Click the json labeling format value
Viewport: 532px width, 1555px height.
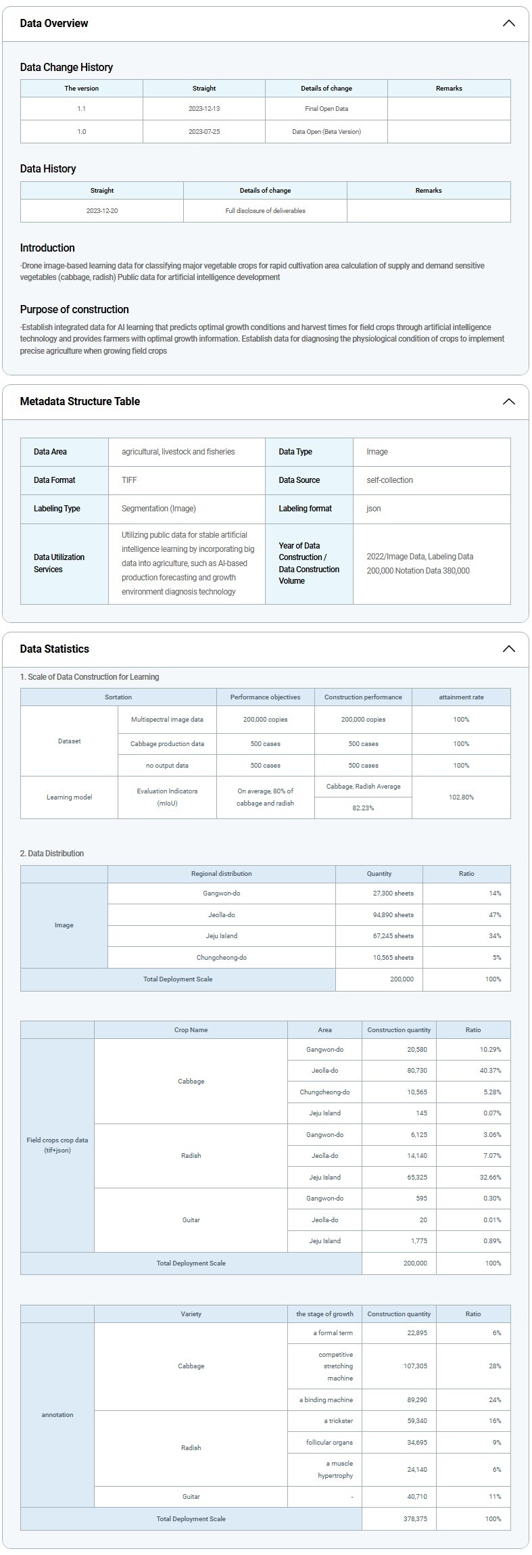click(x=373, y=509)
